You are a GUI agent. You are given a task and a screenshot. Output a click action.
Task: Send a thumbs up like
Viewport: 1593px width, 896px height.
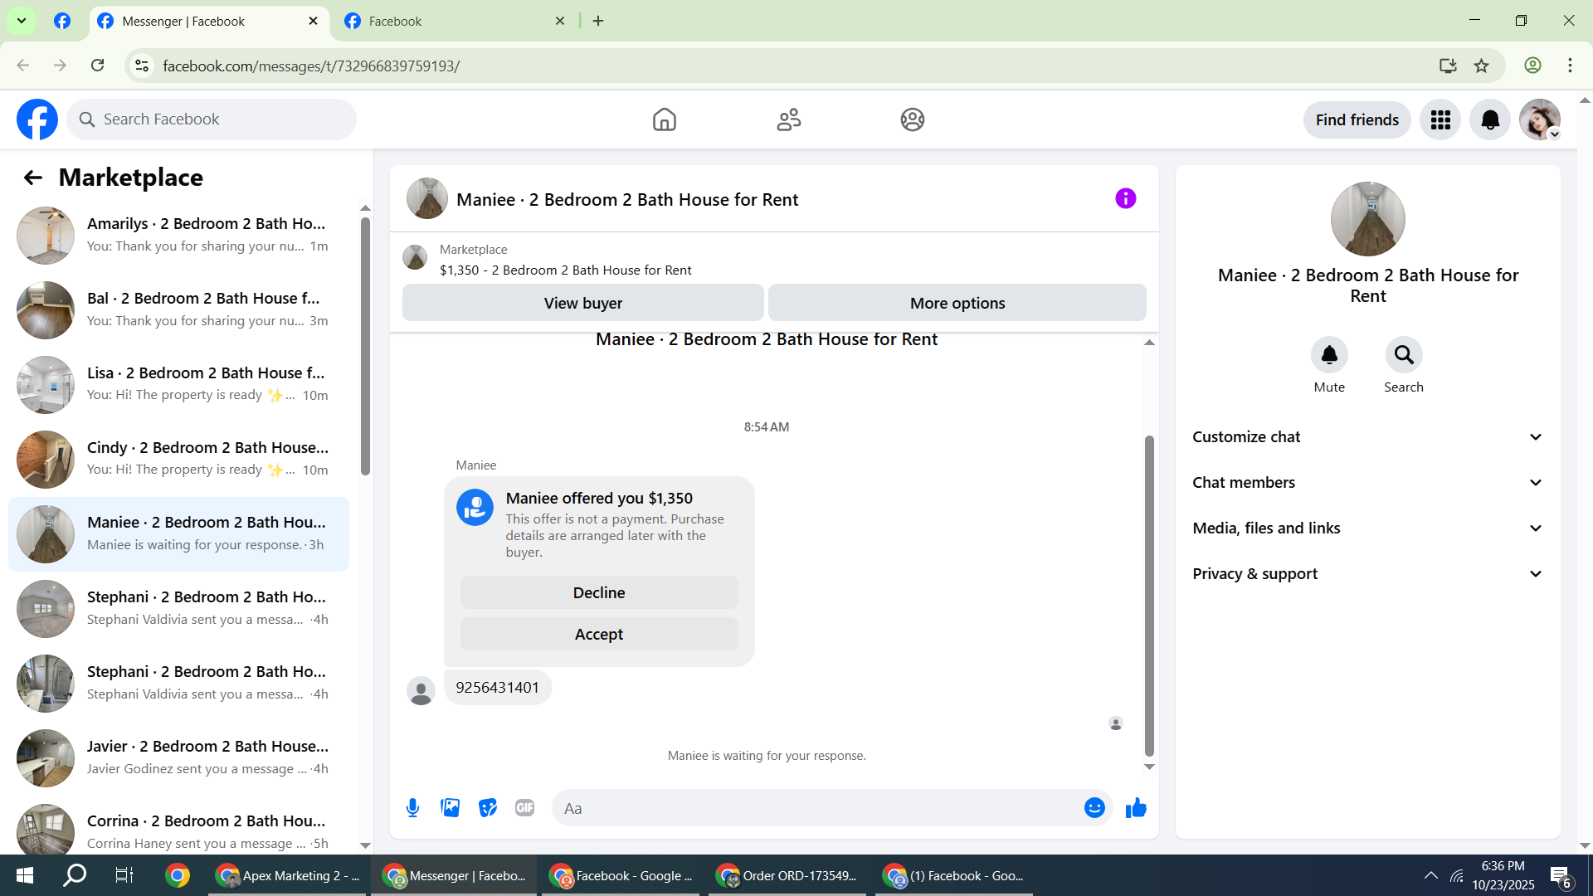[1136, 808]
